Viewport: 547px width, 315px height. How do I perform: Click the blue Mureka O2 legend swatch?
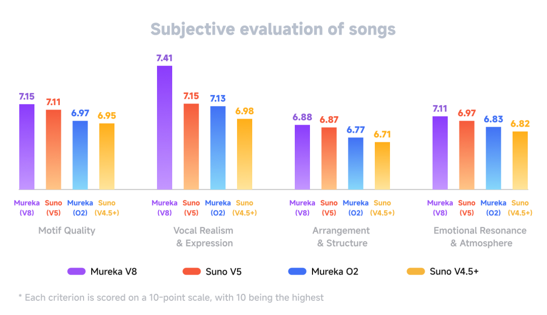tap(297, 272)
